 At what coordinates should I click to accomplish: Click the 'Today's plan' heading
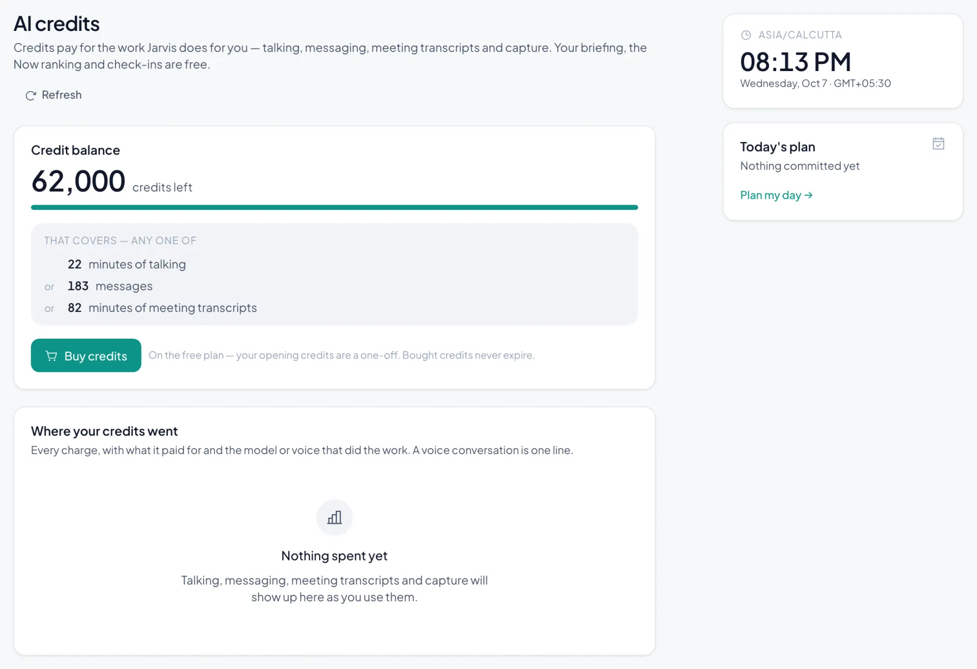777,147
